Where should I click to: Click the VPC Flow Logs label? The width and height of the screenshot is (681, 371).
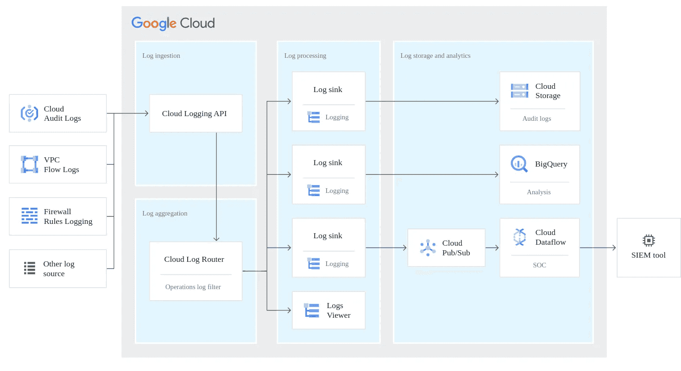(62, 165)
